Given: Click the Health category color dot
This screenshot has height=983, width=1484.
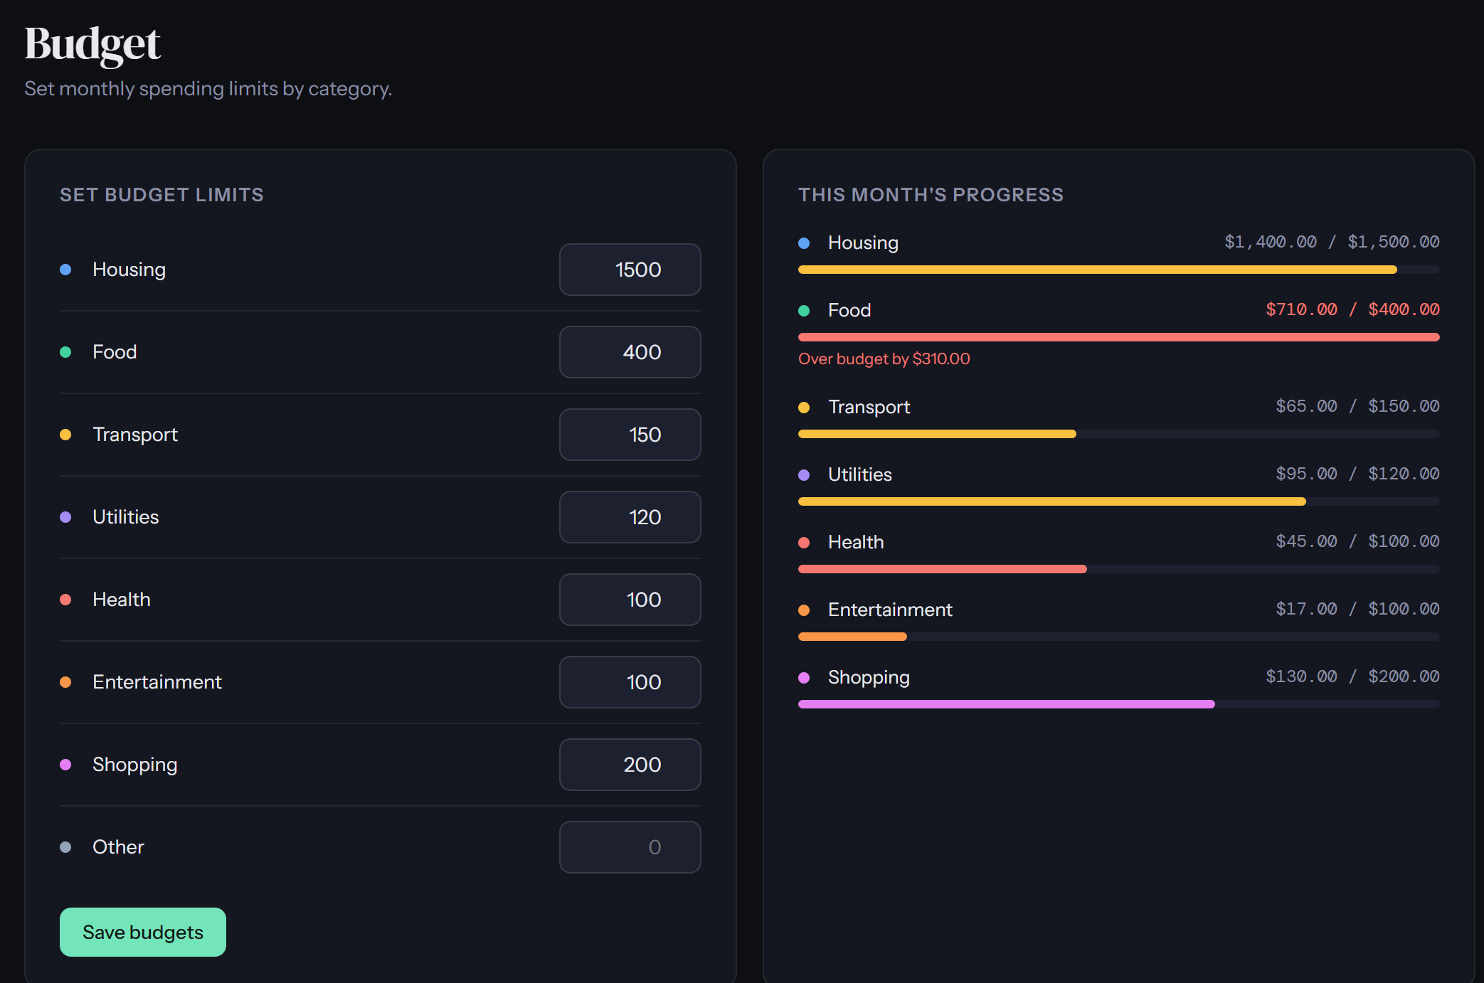Looking at the screenshot, I should click(65, 599).
